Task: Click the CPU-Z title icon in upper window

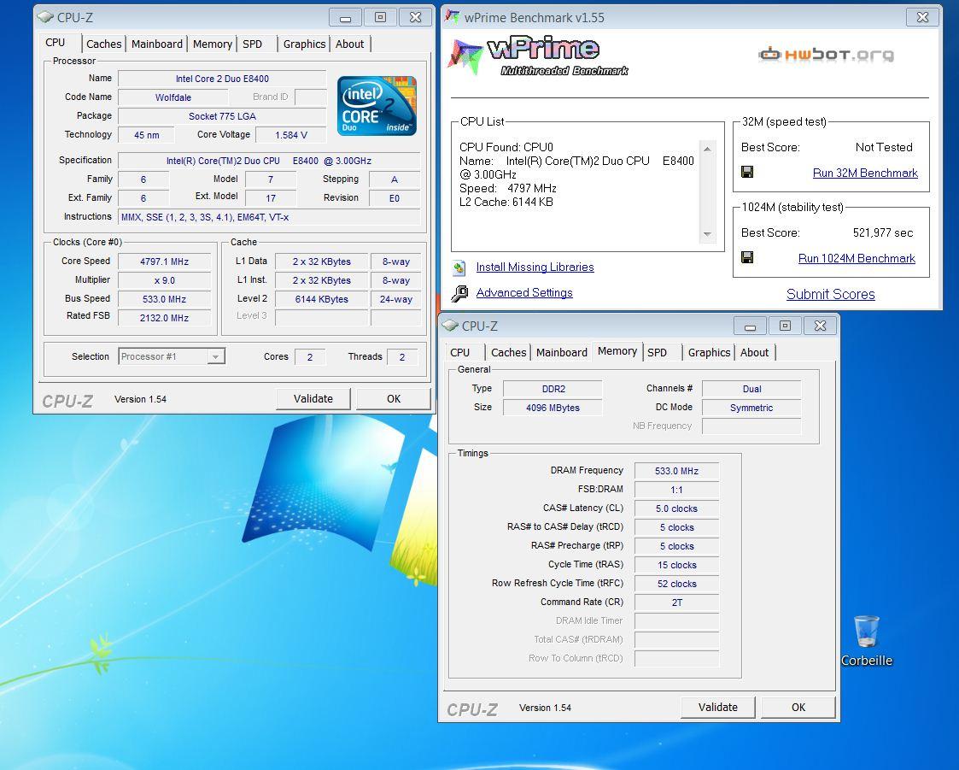Action: [x=45, y=17]
